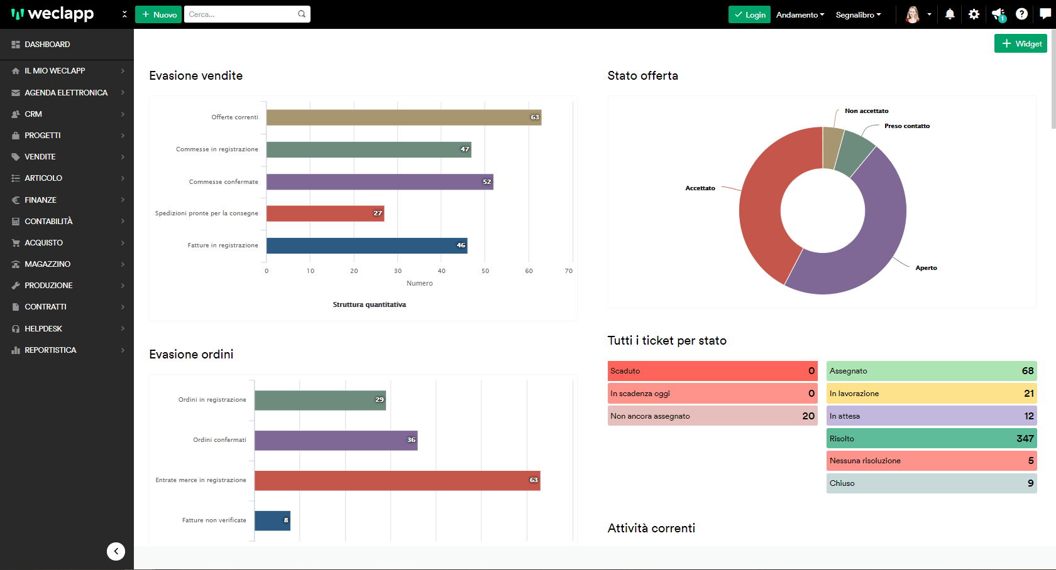Click the user avatar picture

[x=913, y=14]
